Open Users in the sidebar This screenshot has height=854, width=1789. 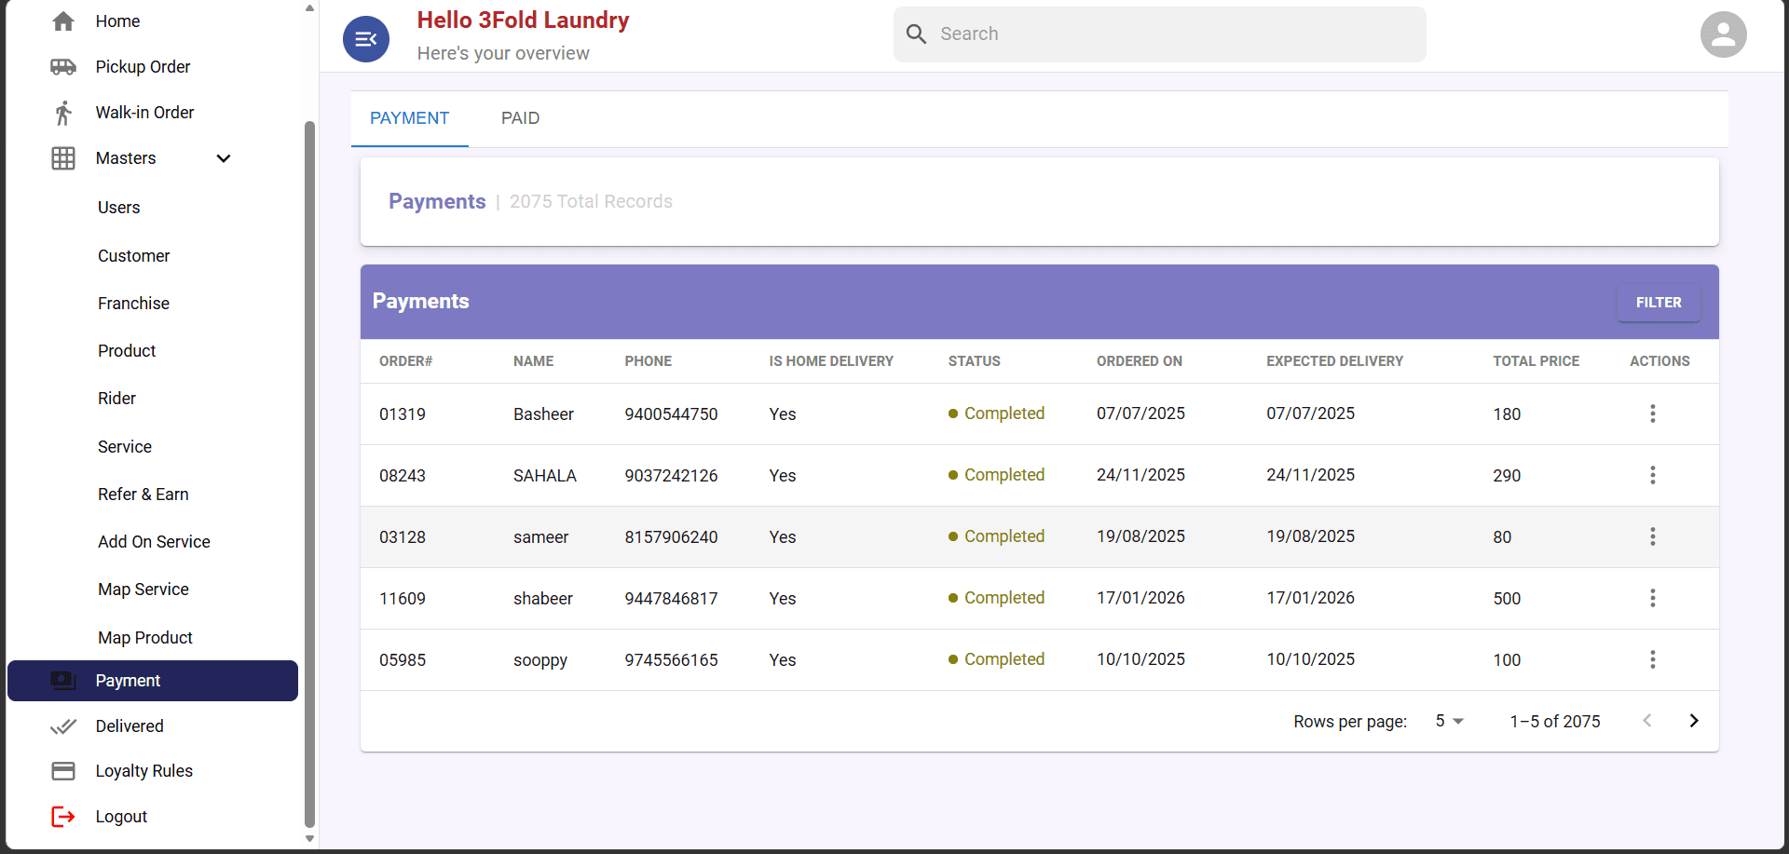point(119,208)
